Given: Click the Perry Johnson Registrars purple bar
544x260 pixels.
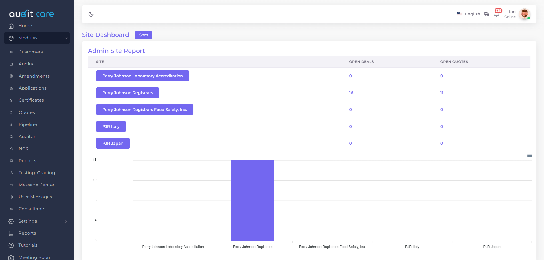Looking at the screenshot, I should (x=252, y=200).
